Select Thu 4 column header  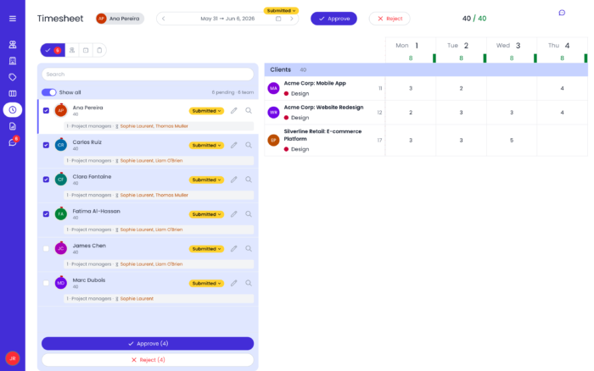tap(562, 50)
